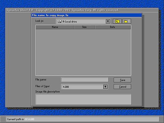Image resolution: width=164 pixels, height=123 pixels.
Task: Click the Save button
Action: (122, 80)
